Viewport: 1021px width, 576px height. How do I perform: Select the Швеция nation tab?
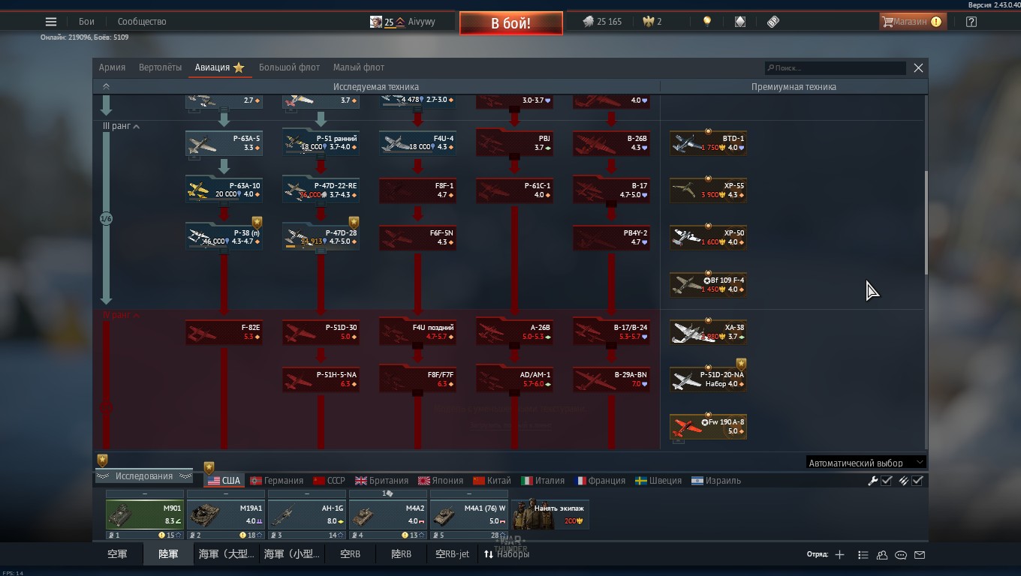pyautogui.click(x=658, y=481)
